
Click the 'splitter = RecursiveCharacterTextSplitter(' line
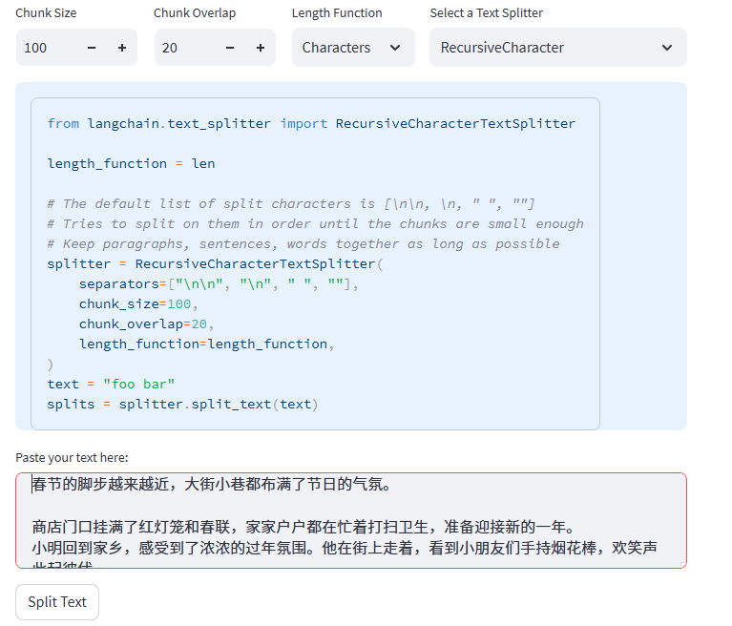pyautogui.click(x=216, y=264)
